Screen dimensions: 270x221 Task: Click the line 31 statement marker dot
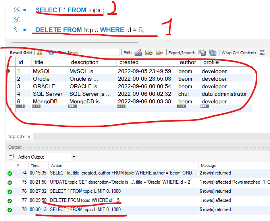[x=25, y=30]
